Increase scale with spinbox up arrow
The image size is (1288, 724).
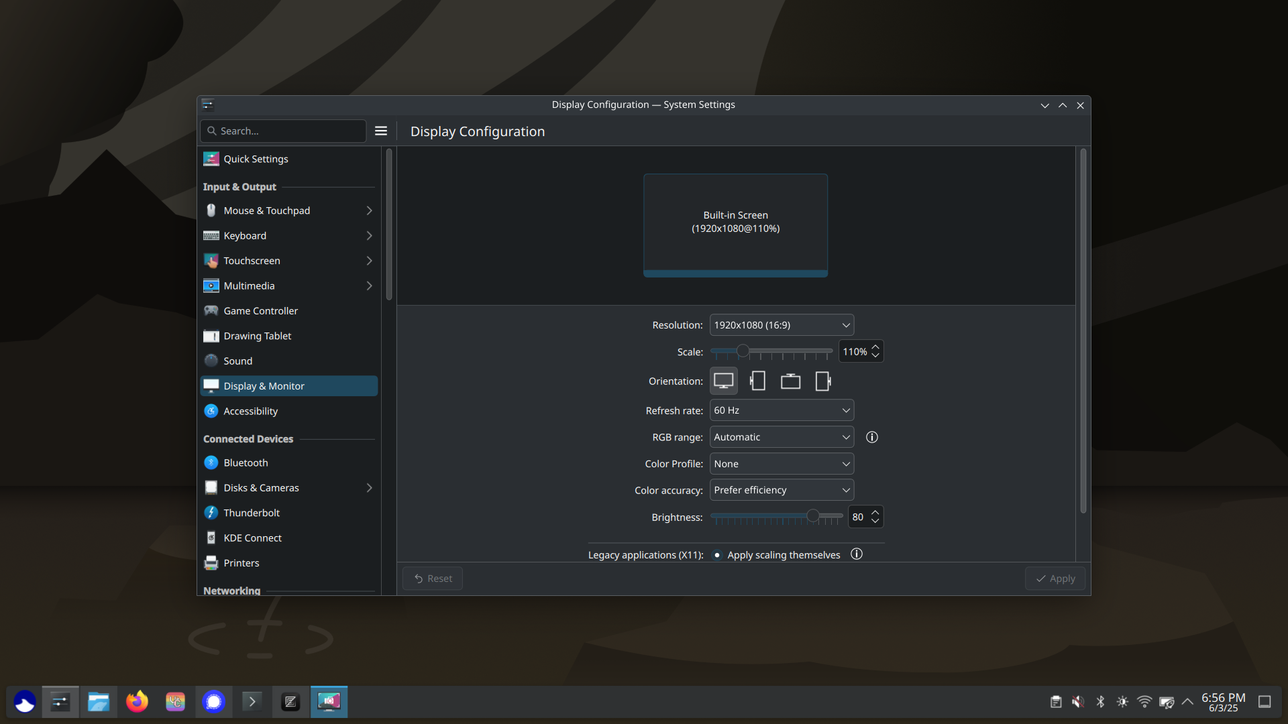click(875, 347)
